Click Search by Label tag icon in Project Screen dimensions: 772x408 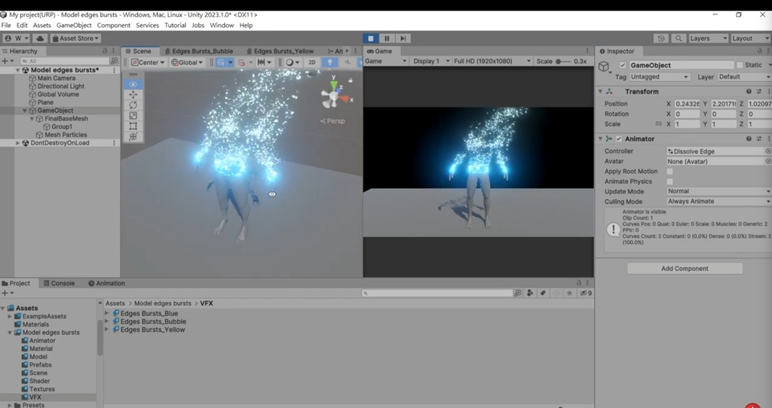coord(543,293)
